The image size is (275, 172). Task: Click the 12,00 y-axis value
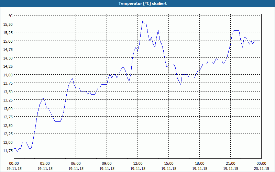[8, 142]
